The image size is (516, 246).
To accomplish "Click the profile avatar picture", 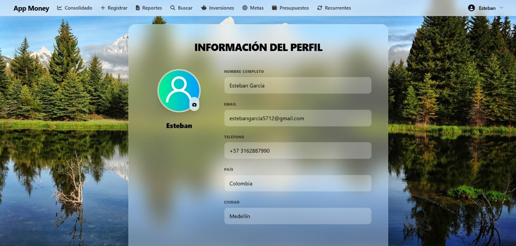I will 179,91.
